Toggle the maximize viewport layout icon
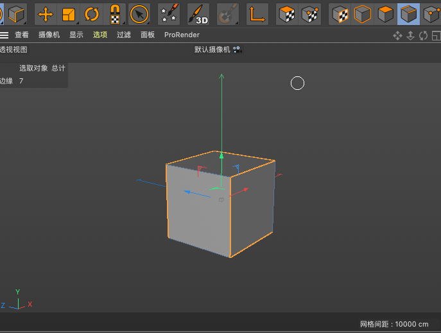The height and width of the screenshot is (333, 441). 437,36
